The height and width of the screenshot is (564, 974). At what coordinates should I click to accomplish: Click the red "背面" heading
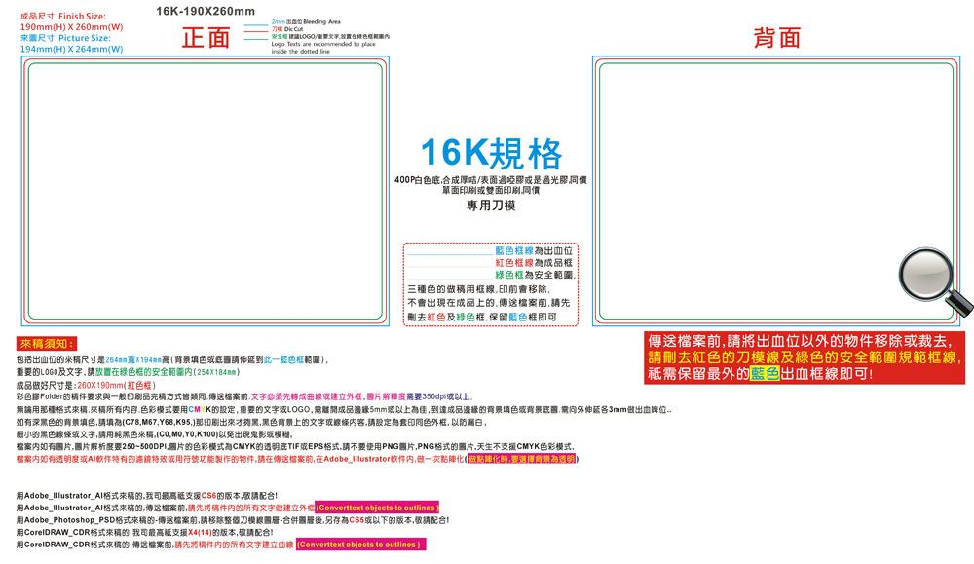coord(776,38)
